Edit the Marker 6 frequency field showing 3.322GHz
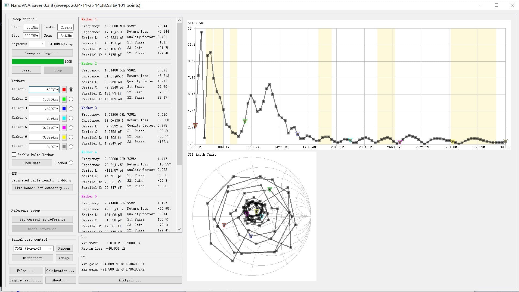 click(x=44, y=137)
